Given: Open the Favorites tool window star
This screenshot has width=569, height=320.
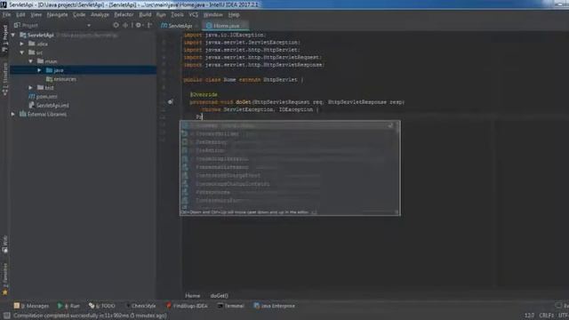Looking at the screenshot, I should (4, 292).
